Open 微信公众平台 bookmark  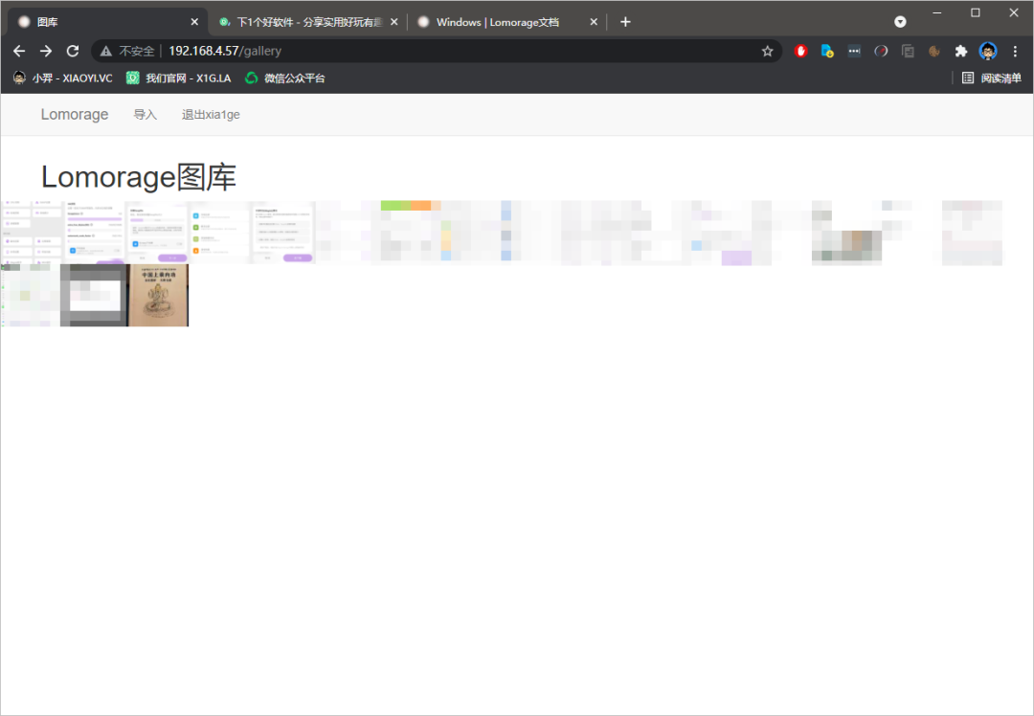pos(285,78)
